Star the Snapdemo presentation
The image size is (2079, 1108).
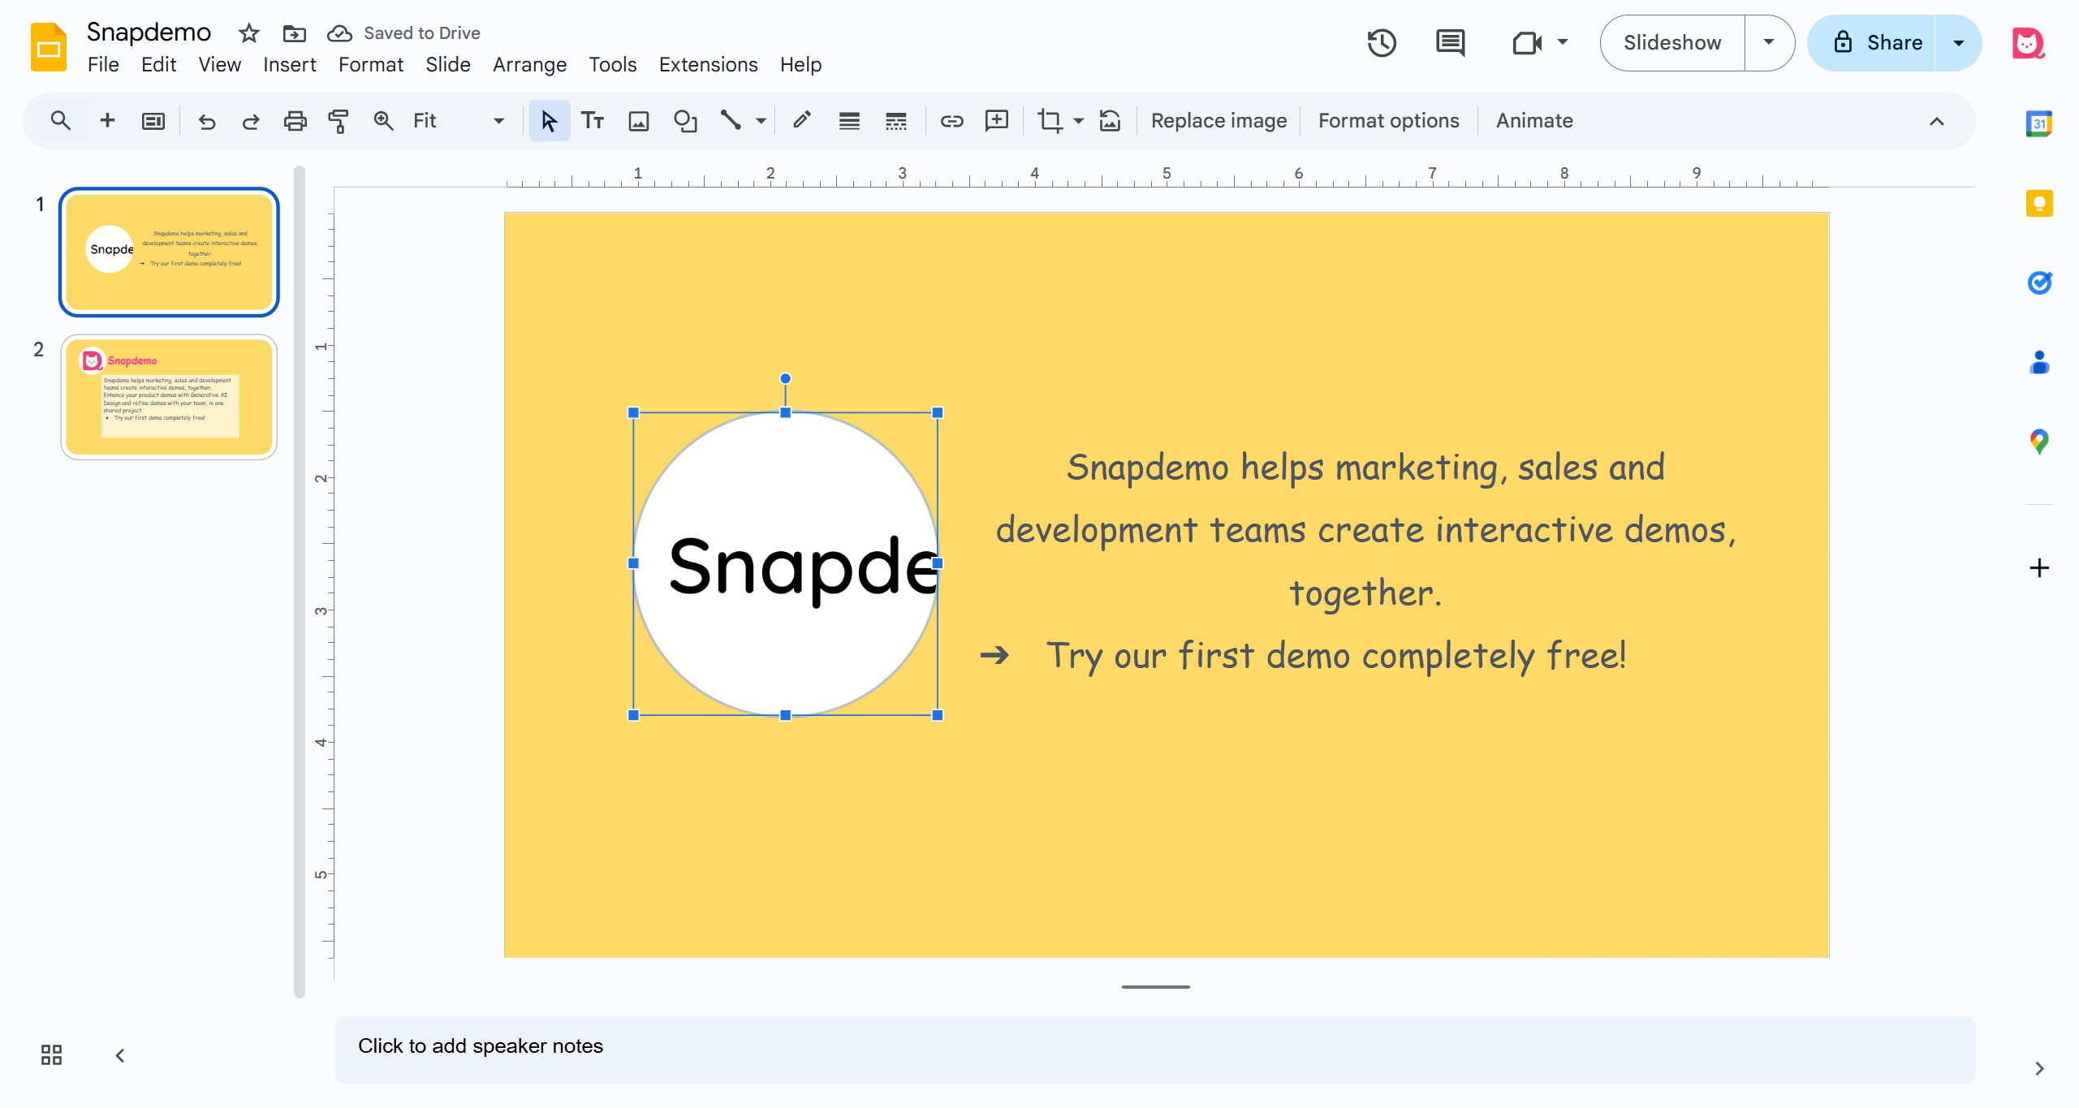click(248, 33)
